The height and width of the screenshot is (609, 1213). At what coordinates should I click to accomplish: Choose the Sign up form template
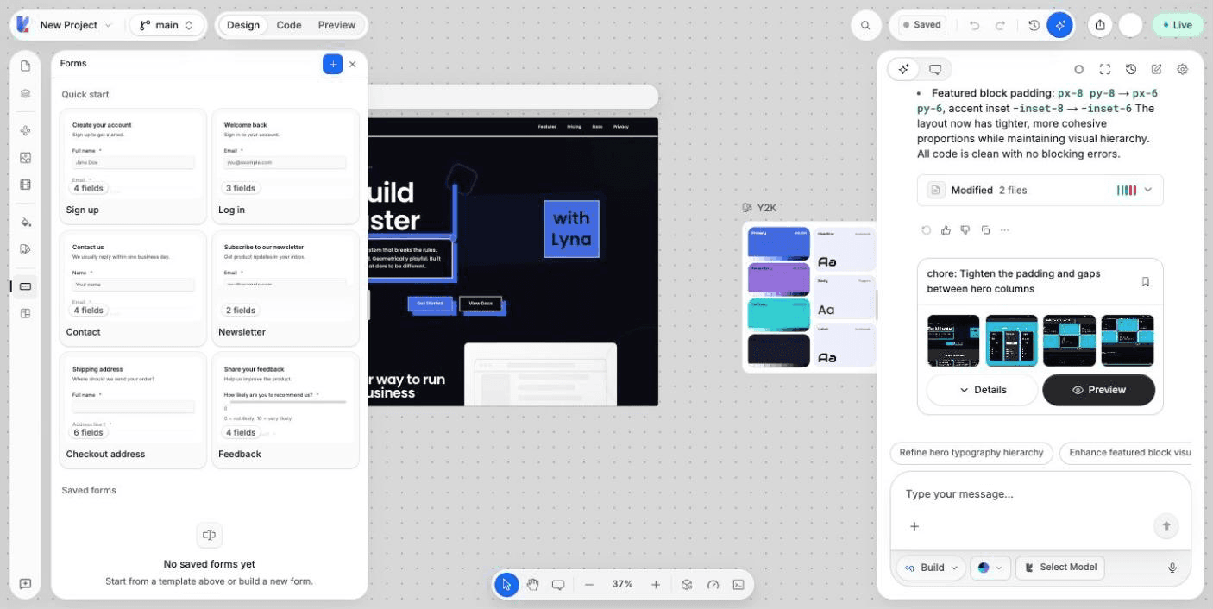(x=133, y=166)
